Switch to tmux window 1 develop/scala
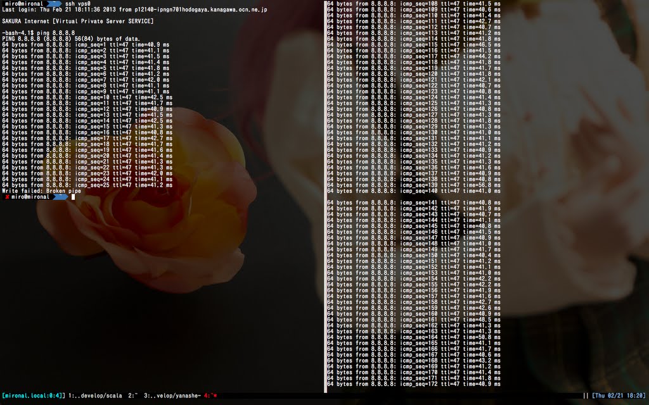 click(95, 396)
